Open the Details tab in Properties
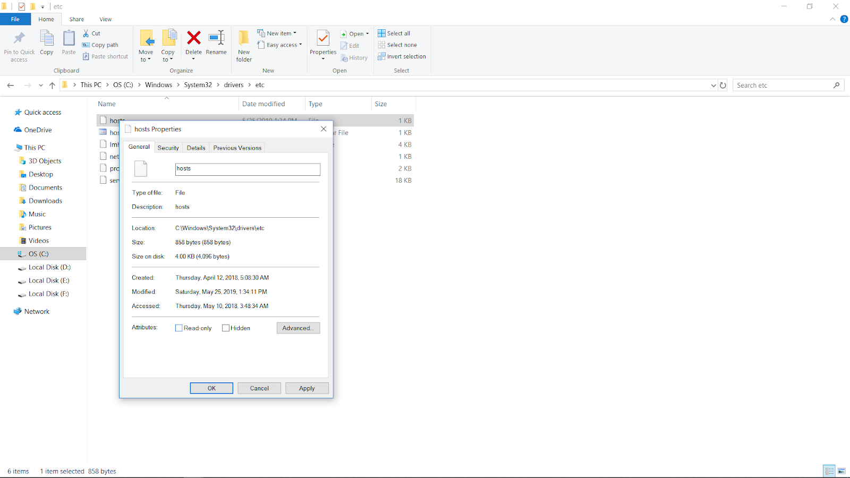This screenshot has height=478, width=850. pyautogui.click(x=196, y=148)
